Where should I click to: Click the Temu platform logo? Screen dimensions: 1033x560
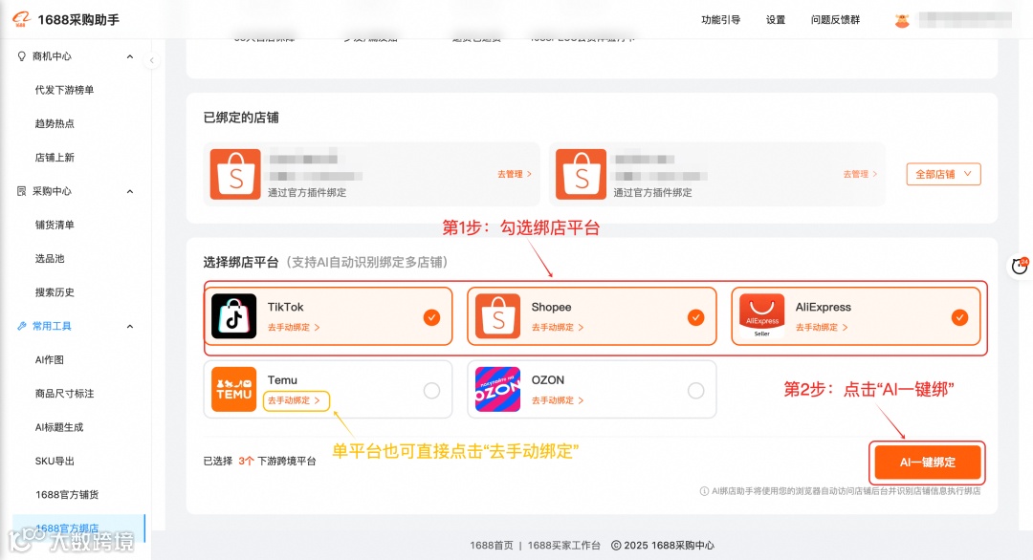234,390
